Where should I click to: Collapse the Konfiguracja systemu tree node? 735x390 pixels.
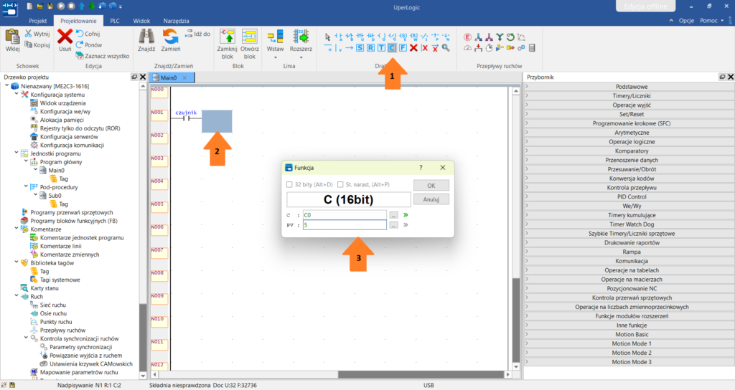[x=17, y=94]
